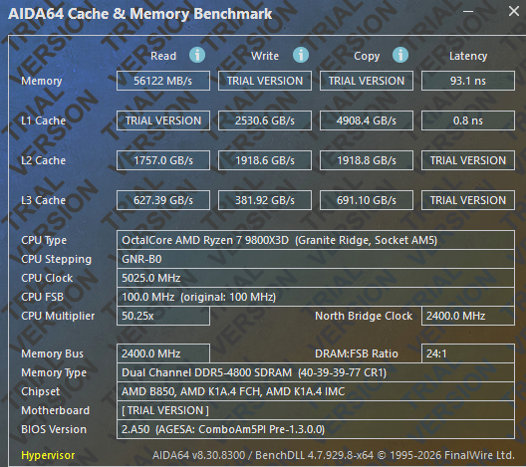
Task: Click the North Bridge Clock label
Action: [x=364, y=316]
